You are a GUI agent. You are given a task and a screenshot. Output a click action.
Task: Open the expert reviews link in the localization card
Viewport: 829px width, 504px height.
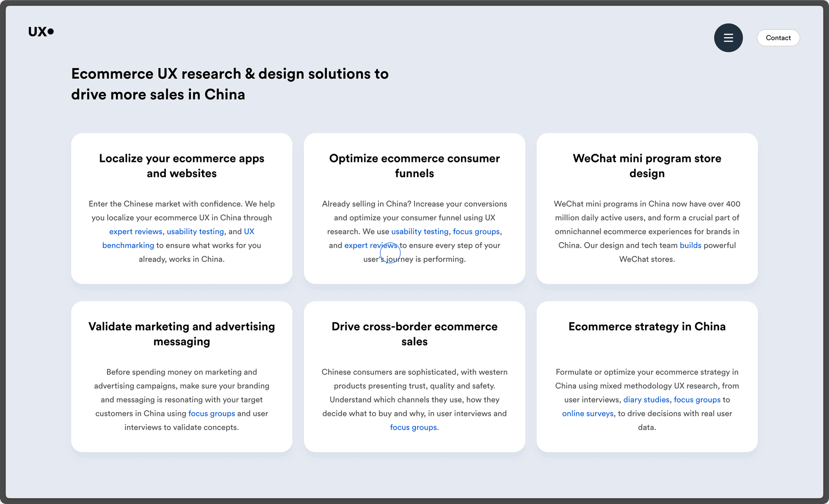(x=135, y=231)
